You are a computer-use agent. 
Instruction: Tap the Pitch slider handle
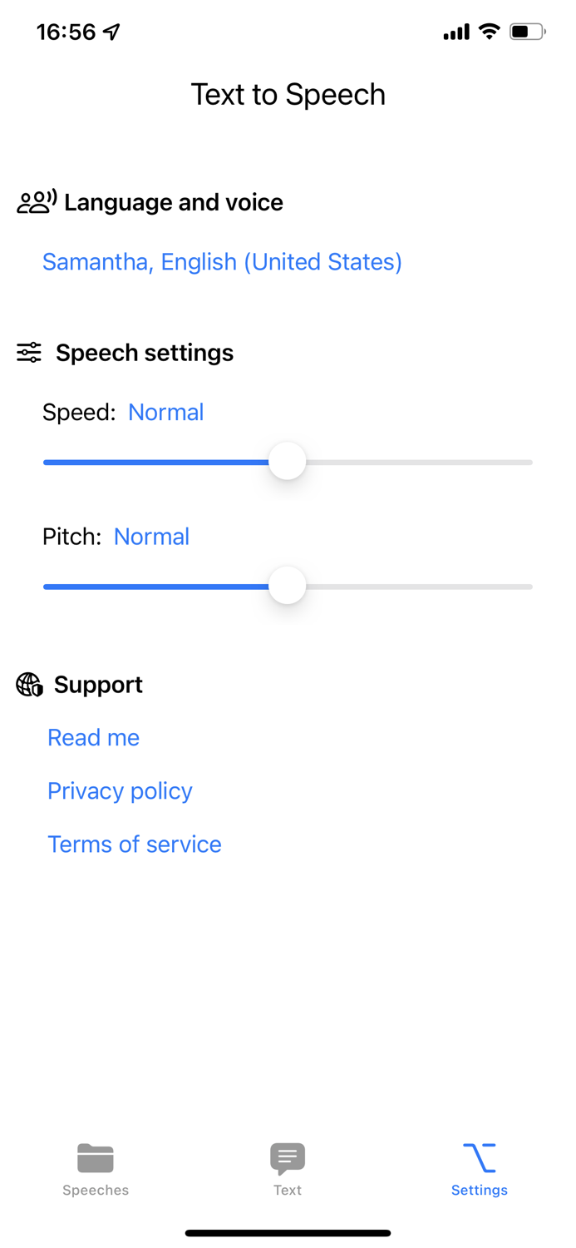pos(287,586)
